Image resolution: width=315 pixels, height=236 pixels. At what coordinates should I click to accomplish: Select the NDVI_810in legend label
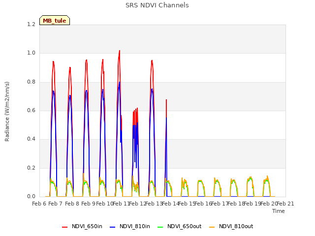pyautogui.click(x=135, y=226)
